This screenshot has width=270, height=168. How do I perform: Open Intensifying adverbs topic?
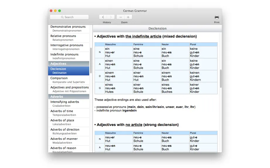coord(69,104)
